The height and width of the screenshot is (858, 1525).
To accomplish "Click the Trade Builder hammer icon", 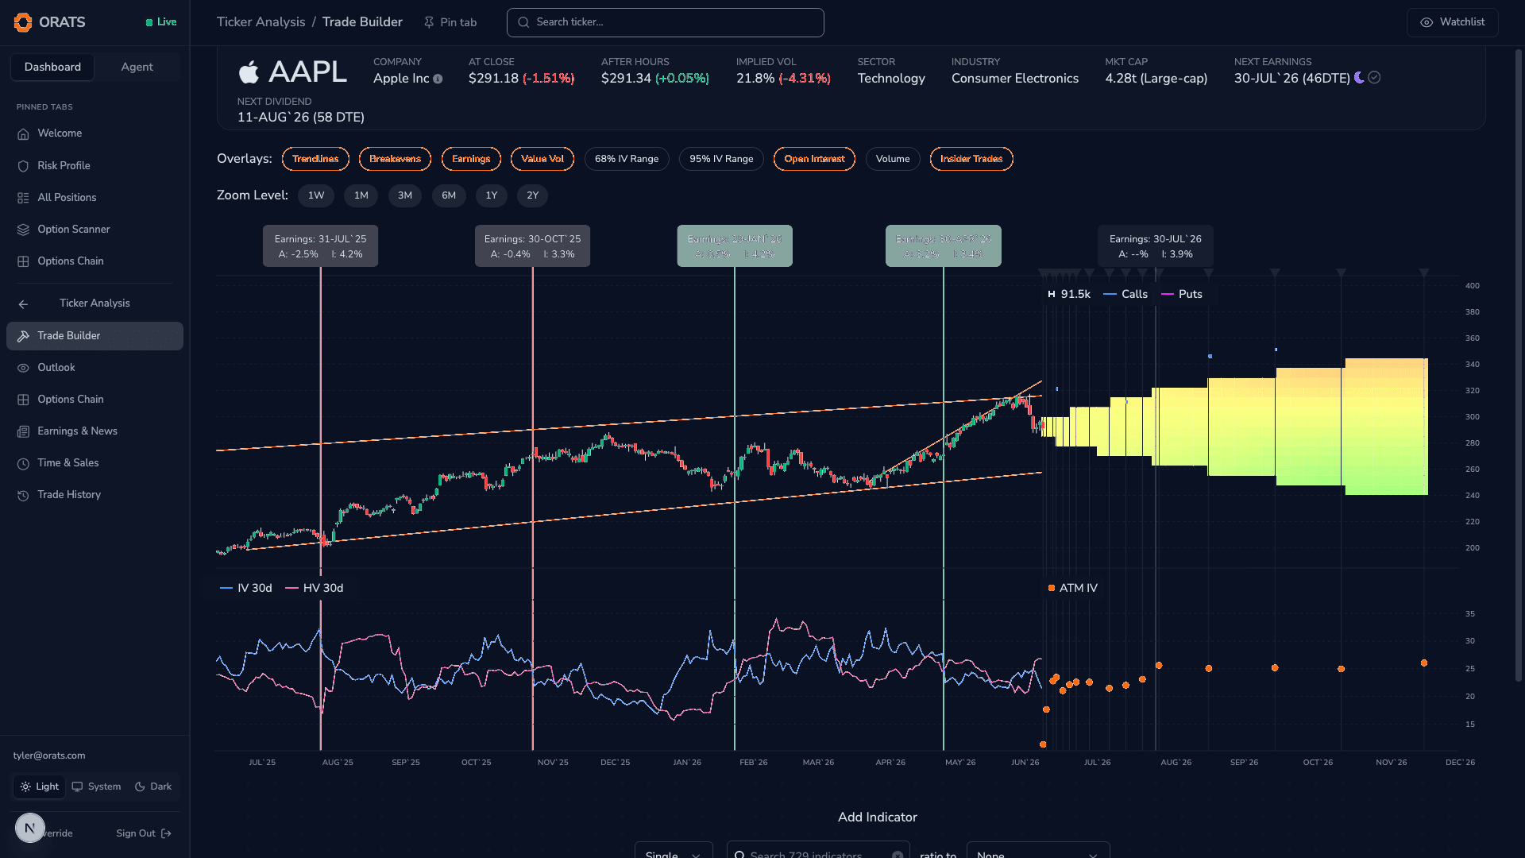I will [23, 336].
